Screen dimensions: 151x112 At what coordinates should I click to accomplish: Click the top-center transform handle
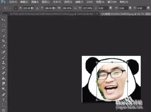point(112,62)
